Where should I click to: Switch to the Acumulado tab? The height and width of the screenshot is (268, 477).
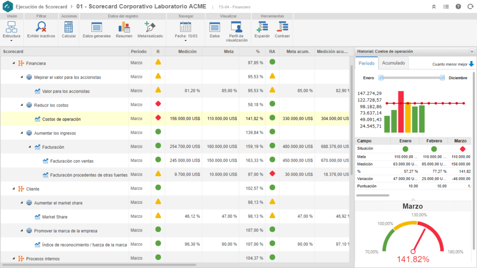coord(394,63)
